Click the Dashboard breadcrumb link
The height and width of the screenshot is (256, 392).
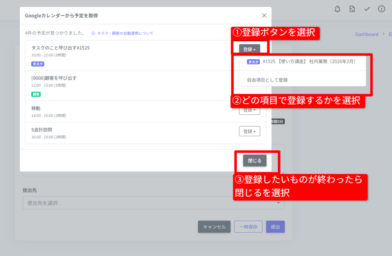[x=366, y=34]
